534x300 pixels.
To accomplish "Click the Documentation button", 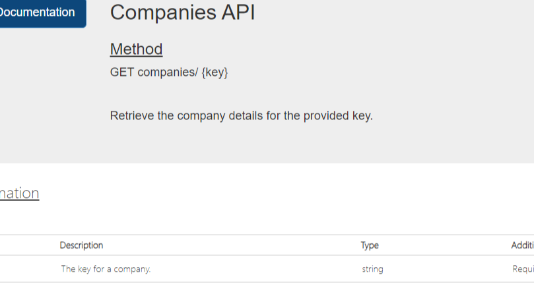I will click(x=38, y=13).
